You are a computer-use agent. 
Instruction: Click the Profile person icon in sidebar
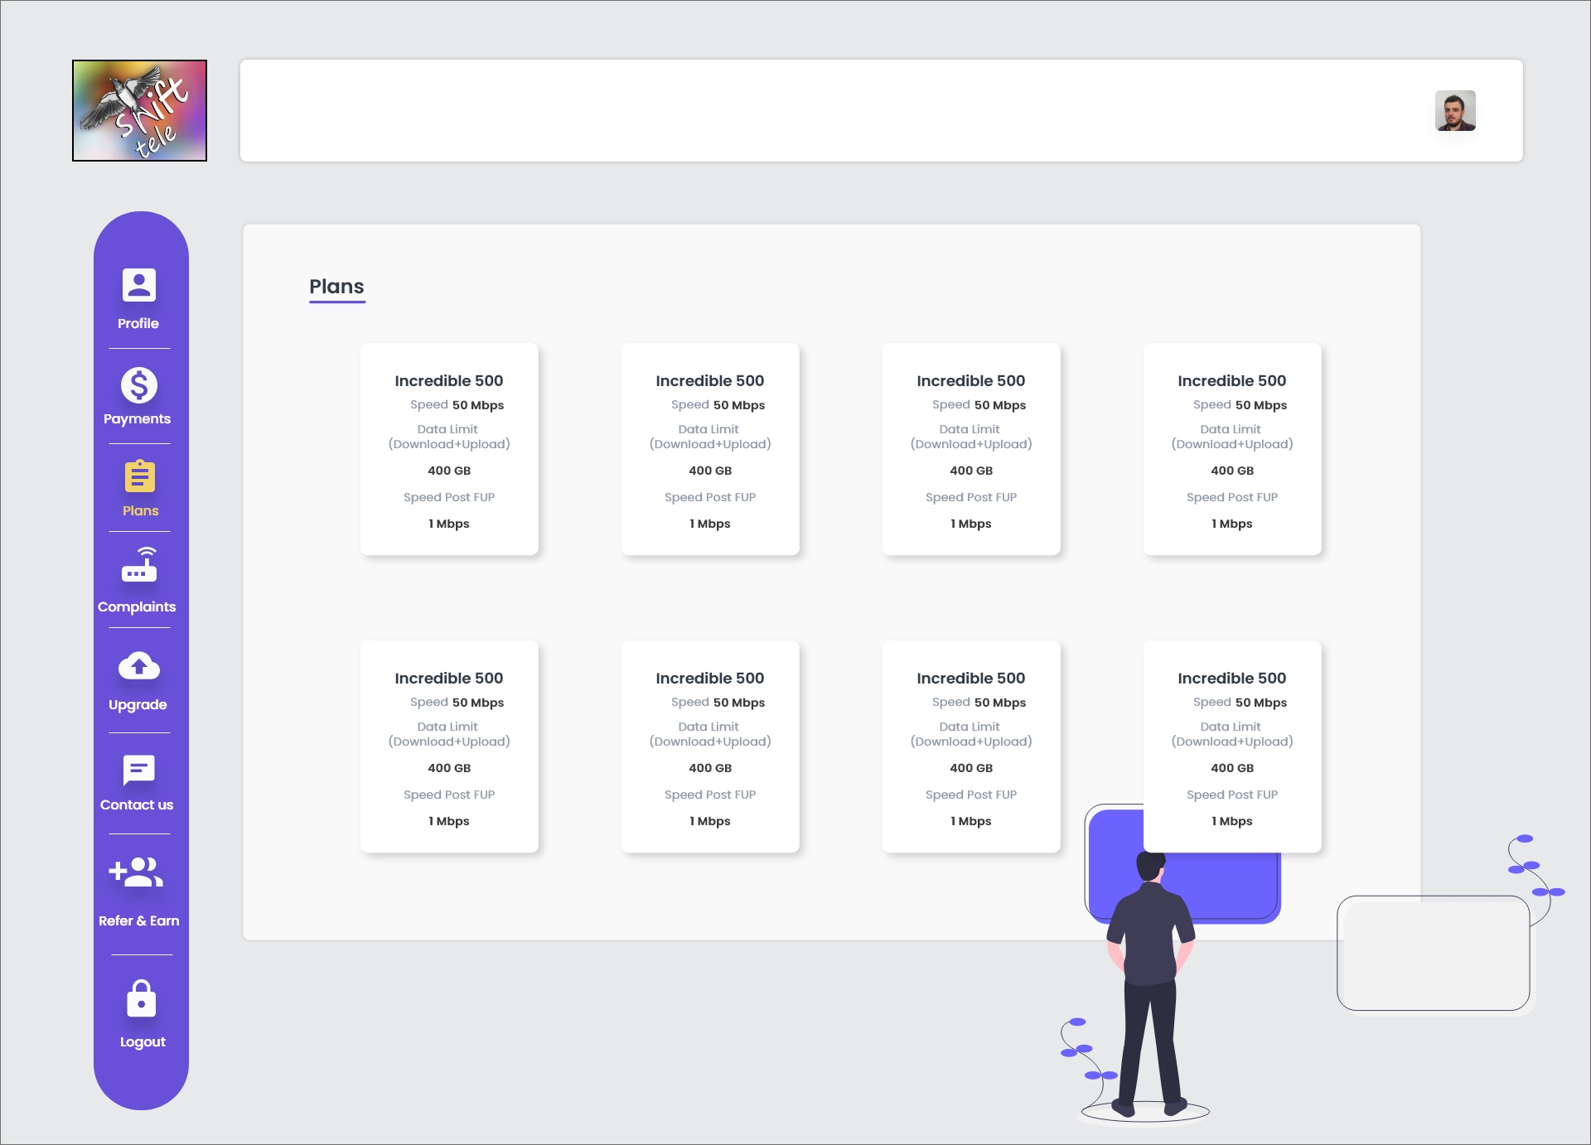139,285
